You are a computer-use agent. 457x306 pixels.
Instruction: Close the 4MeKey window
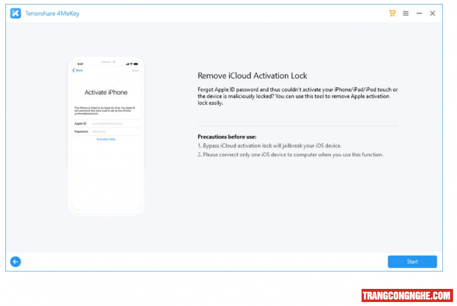432,13
